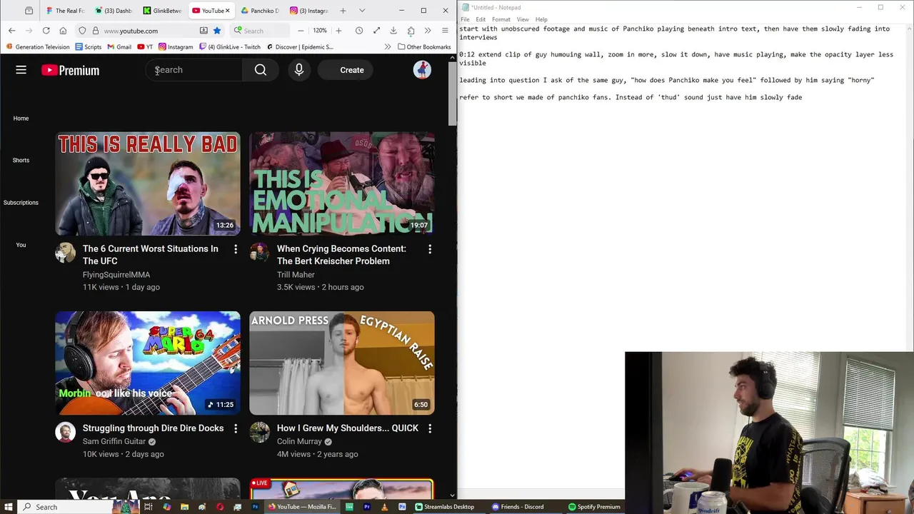Click the Sam Griffin Guitar channel avatar
Screen dimensions: 914x514
point(66,432)
